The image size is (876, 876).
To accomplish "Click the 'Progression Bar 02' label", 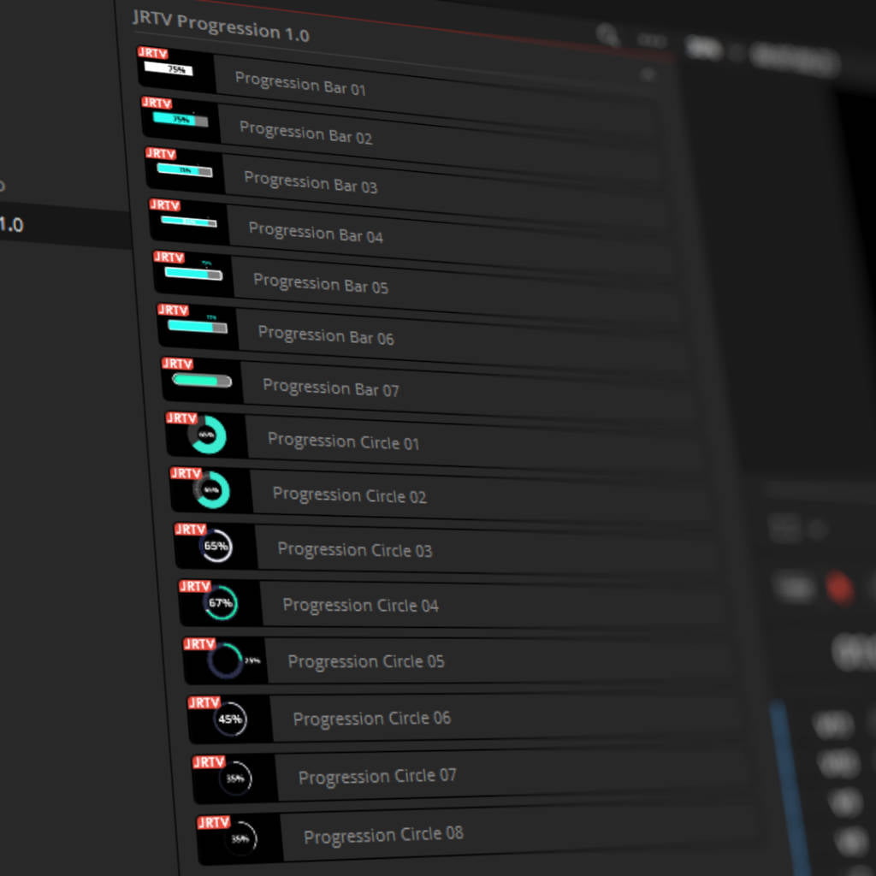I will 305,133.
